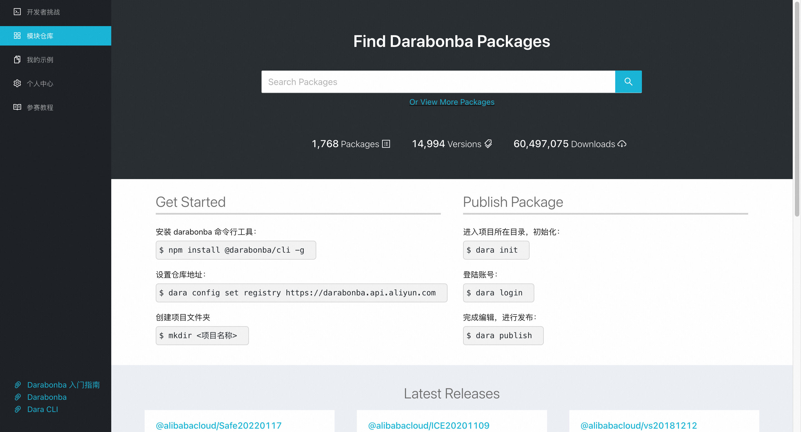Open the 开发者挑战 menu item

pos(43,12)
